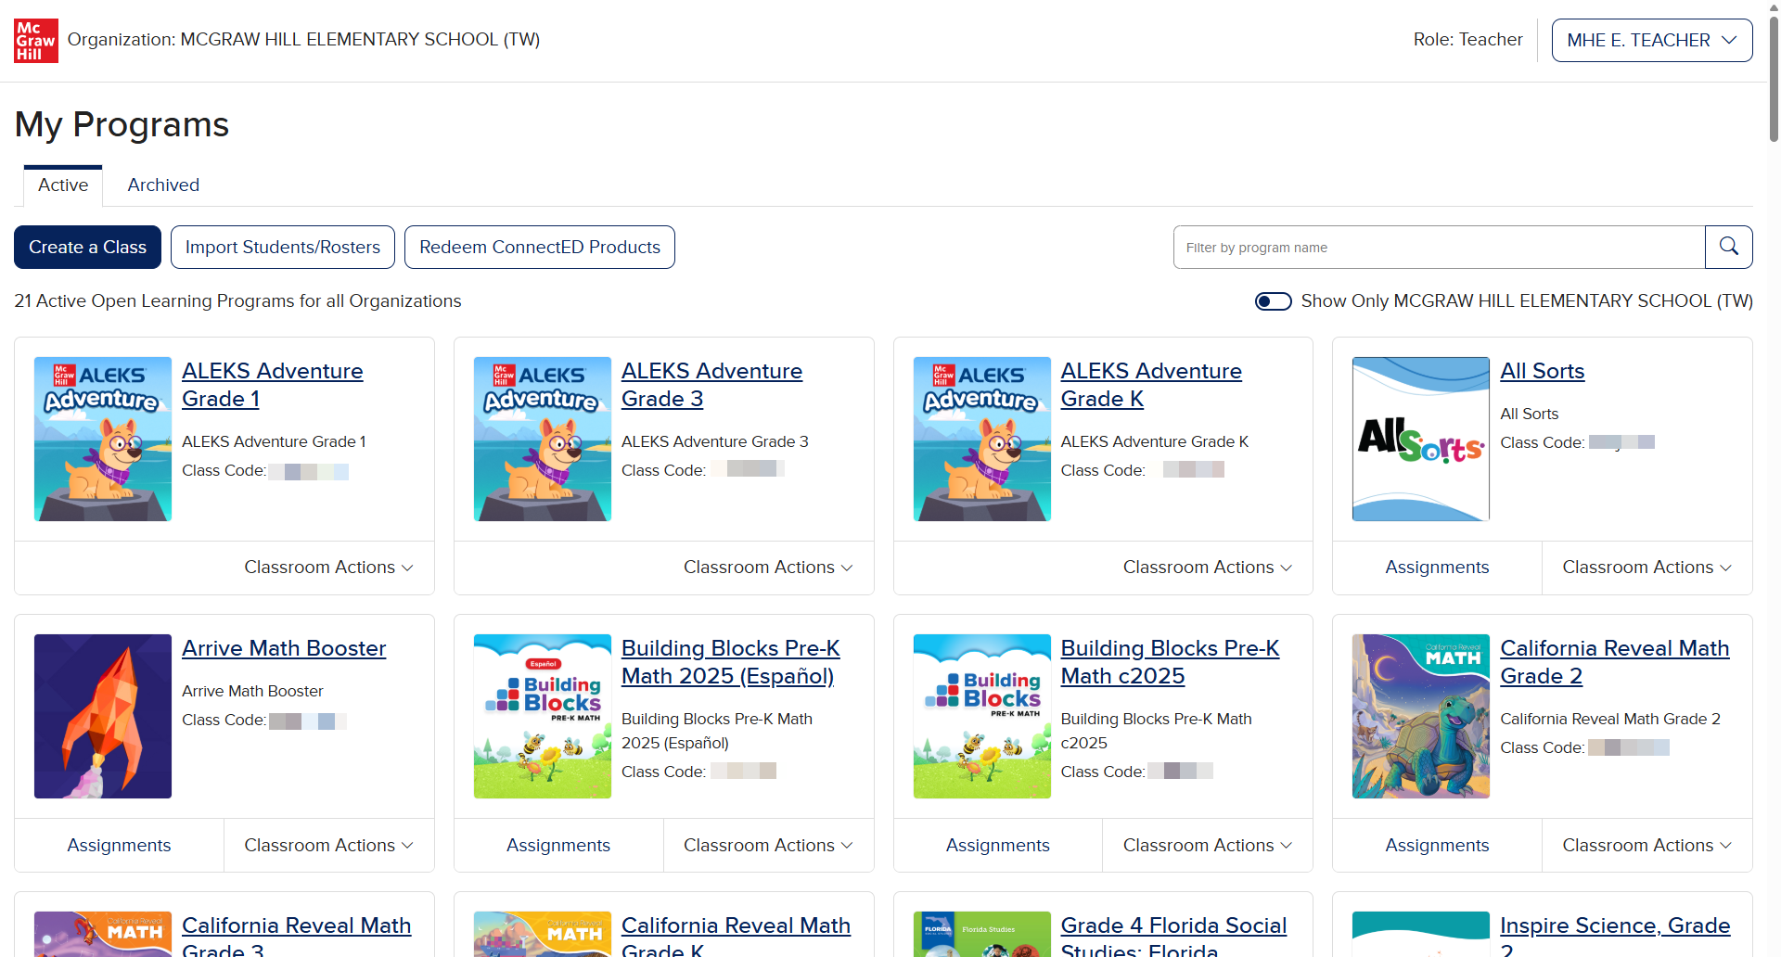The image size is (1781, 957).
Task: Open ALEKS Adventure Grade 1 thumbnail
Action: pos(103,439)
